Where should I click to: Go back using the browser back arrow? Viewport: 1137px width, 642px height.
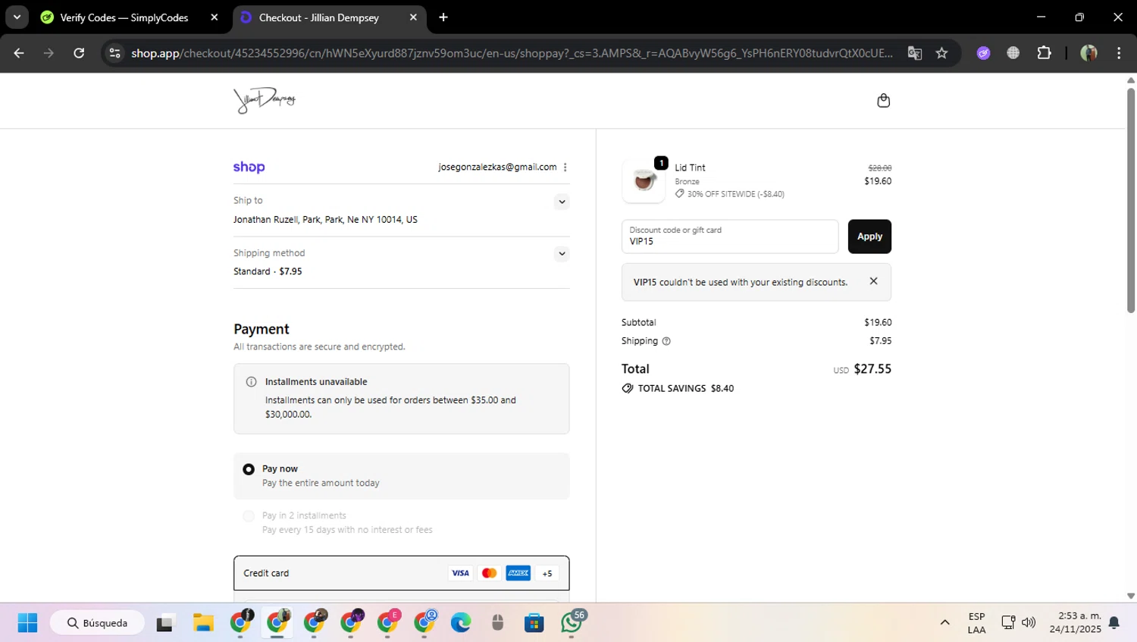coord(19,53)
